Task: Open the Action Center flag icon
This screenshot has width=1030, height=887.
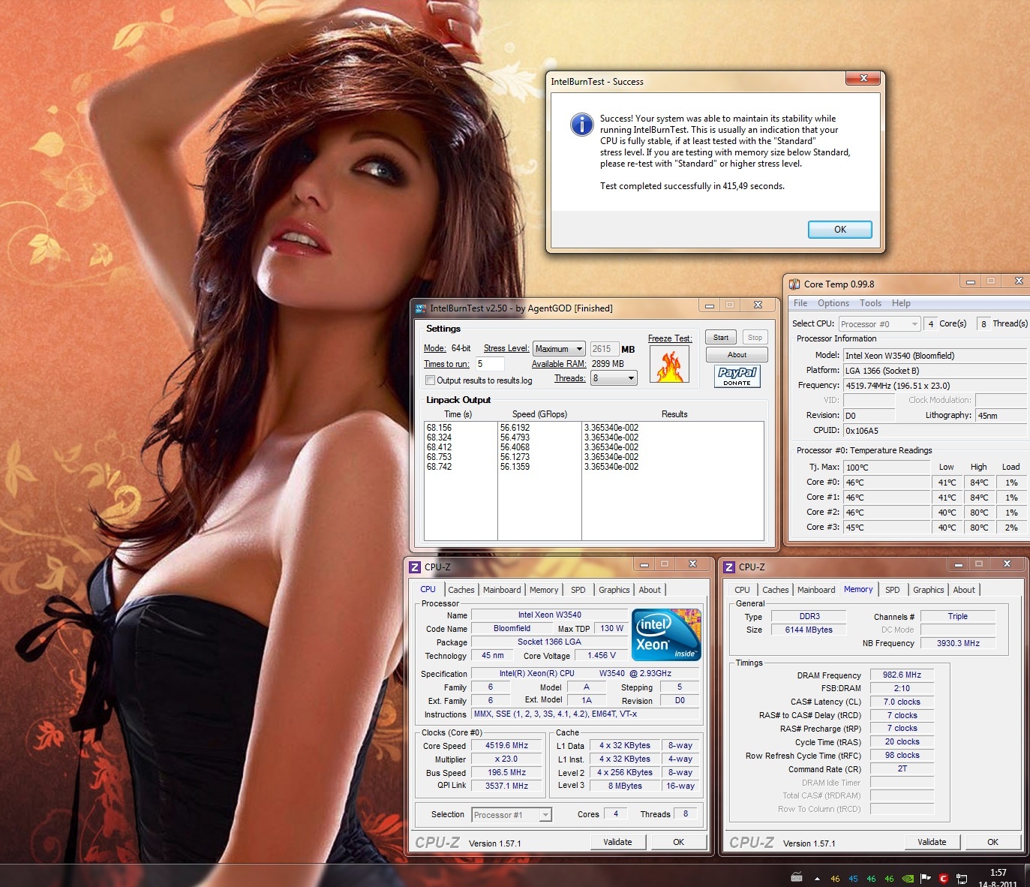Action: pos(926,878)
